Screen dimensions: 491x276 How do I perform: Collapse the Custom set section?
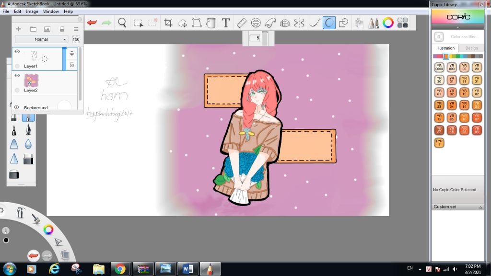point(480,207)
